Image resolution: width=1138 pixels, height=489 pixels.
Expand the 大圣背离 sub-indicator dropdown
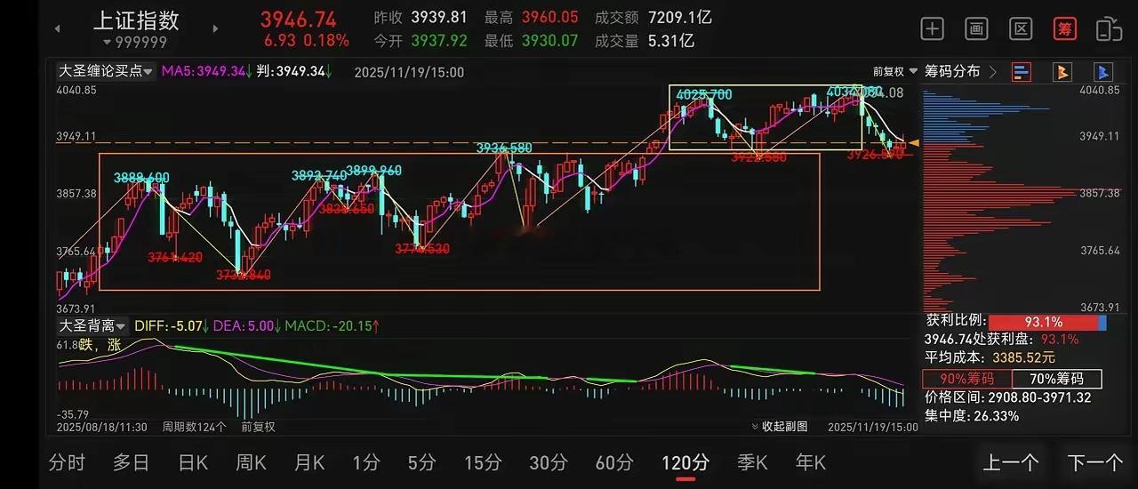tap(92, 326)
